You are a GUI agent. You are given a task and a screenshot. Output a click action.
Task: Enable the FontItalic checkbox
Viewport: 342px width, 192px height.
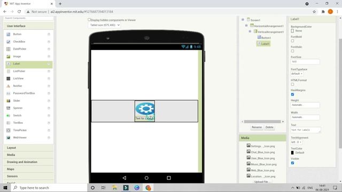(292, 51)
